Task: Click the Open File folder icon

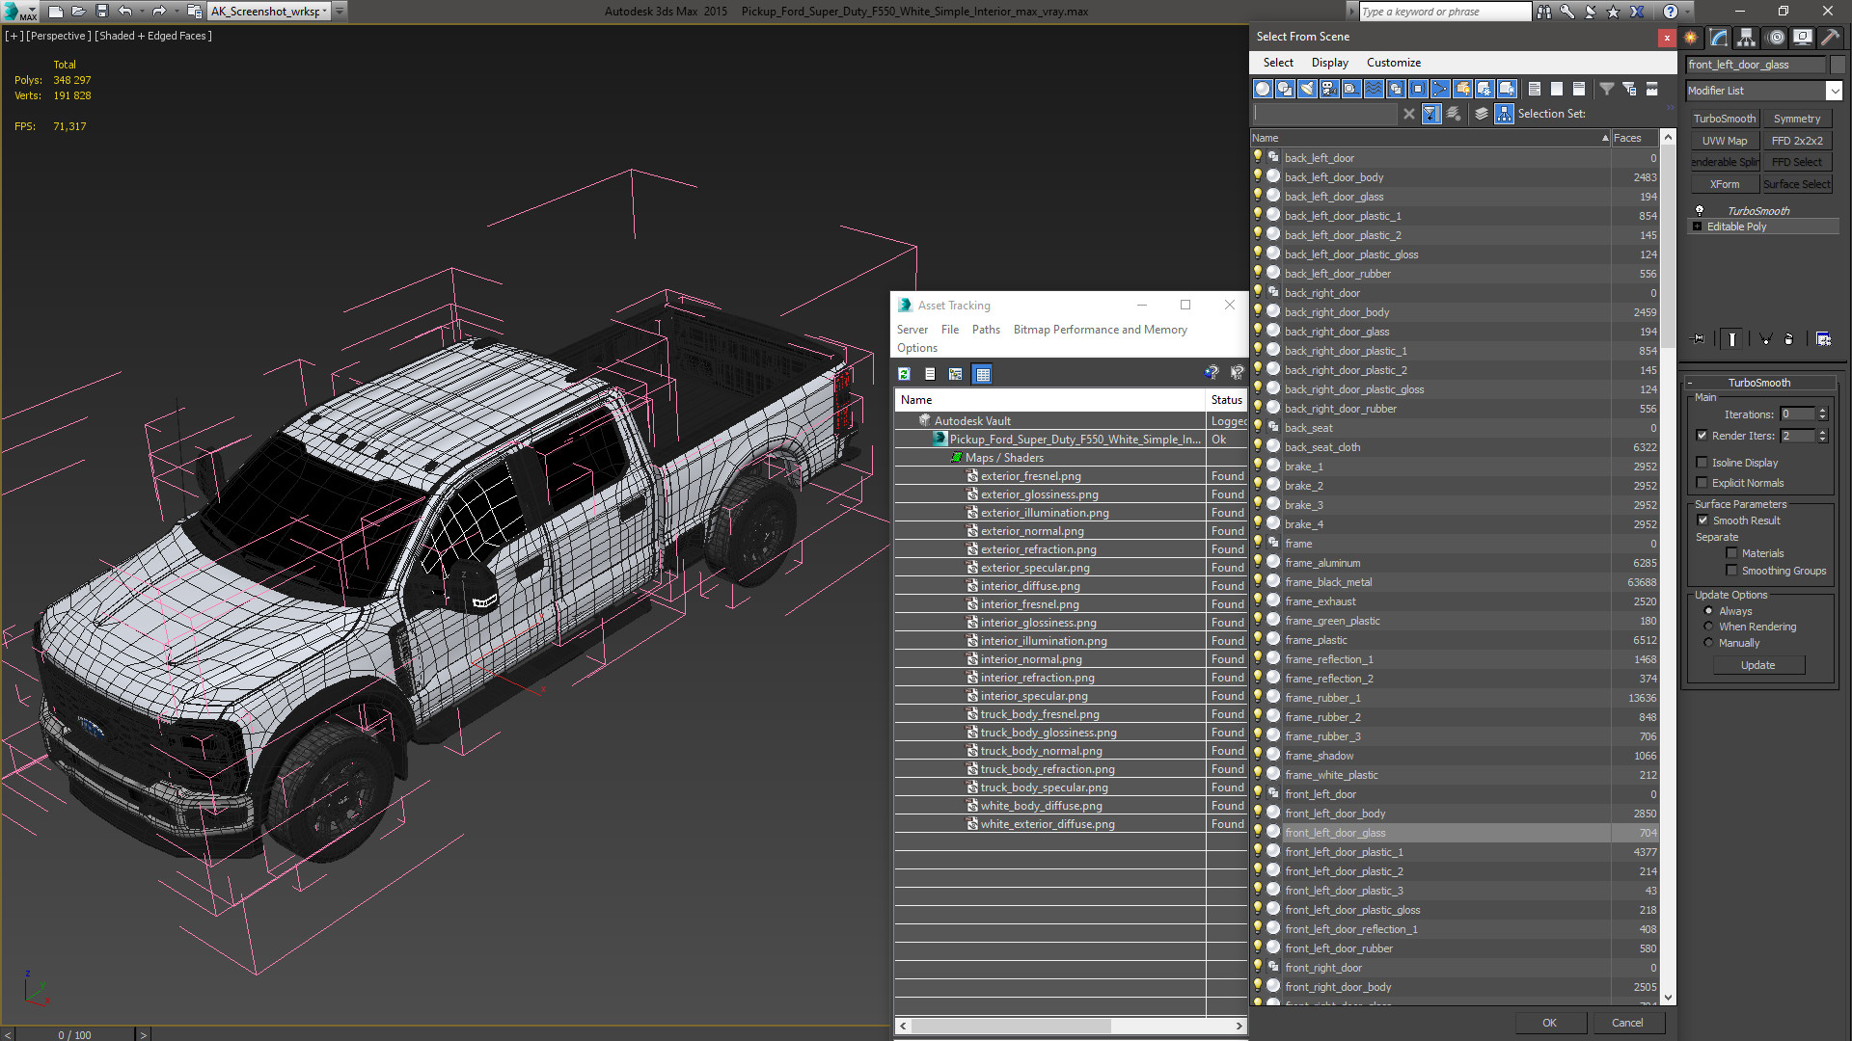Action: (x=79, y=12)
